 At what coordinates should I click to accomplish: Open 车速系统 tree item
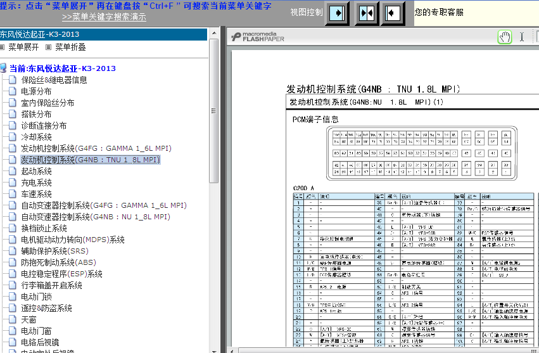(x=36, y=194)
